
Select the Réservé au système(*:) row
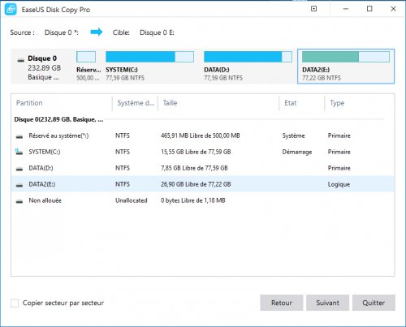click(202, 136)
